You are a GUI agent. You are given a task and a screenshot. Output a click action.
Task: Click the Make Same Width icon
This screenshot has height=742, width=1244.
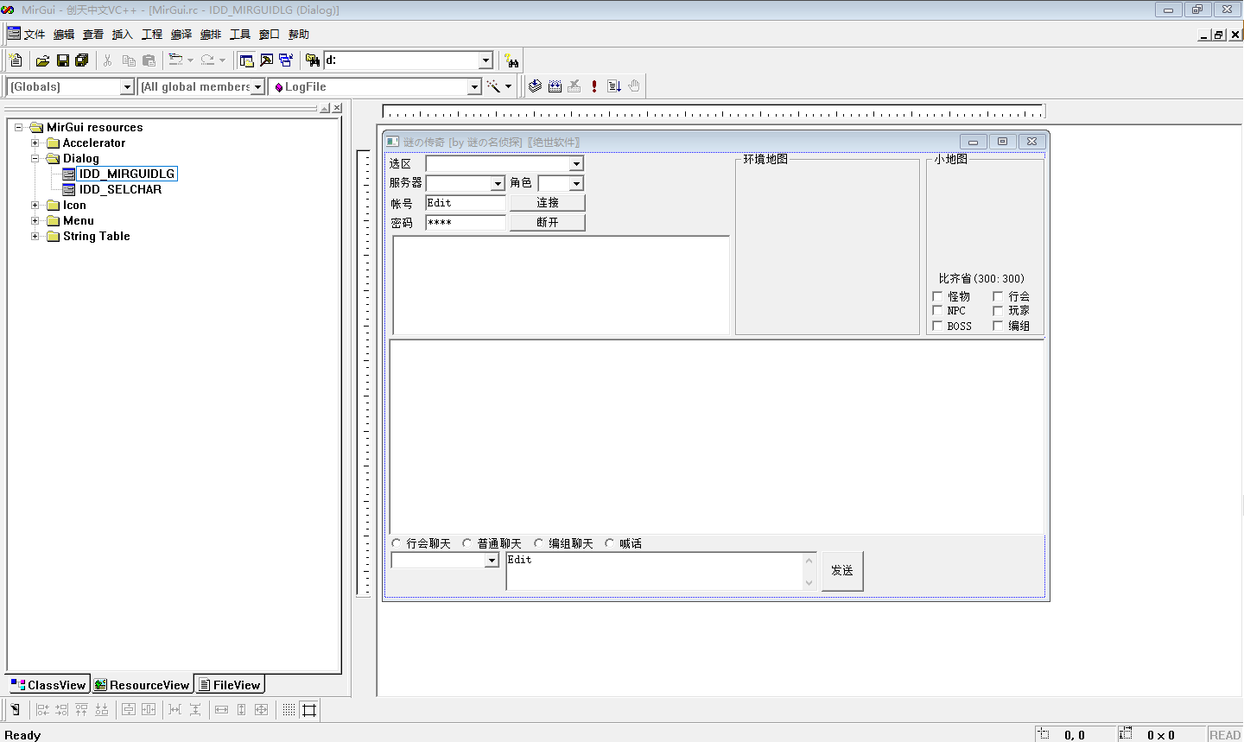point(221,710)
